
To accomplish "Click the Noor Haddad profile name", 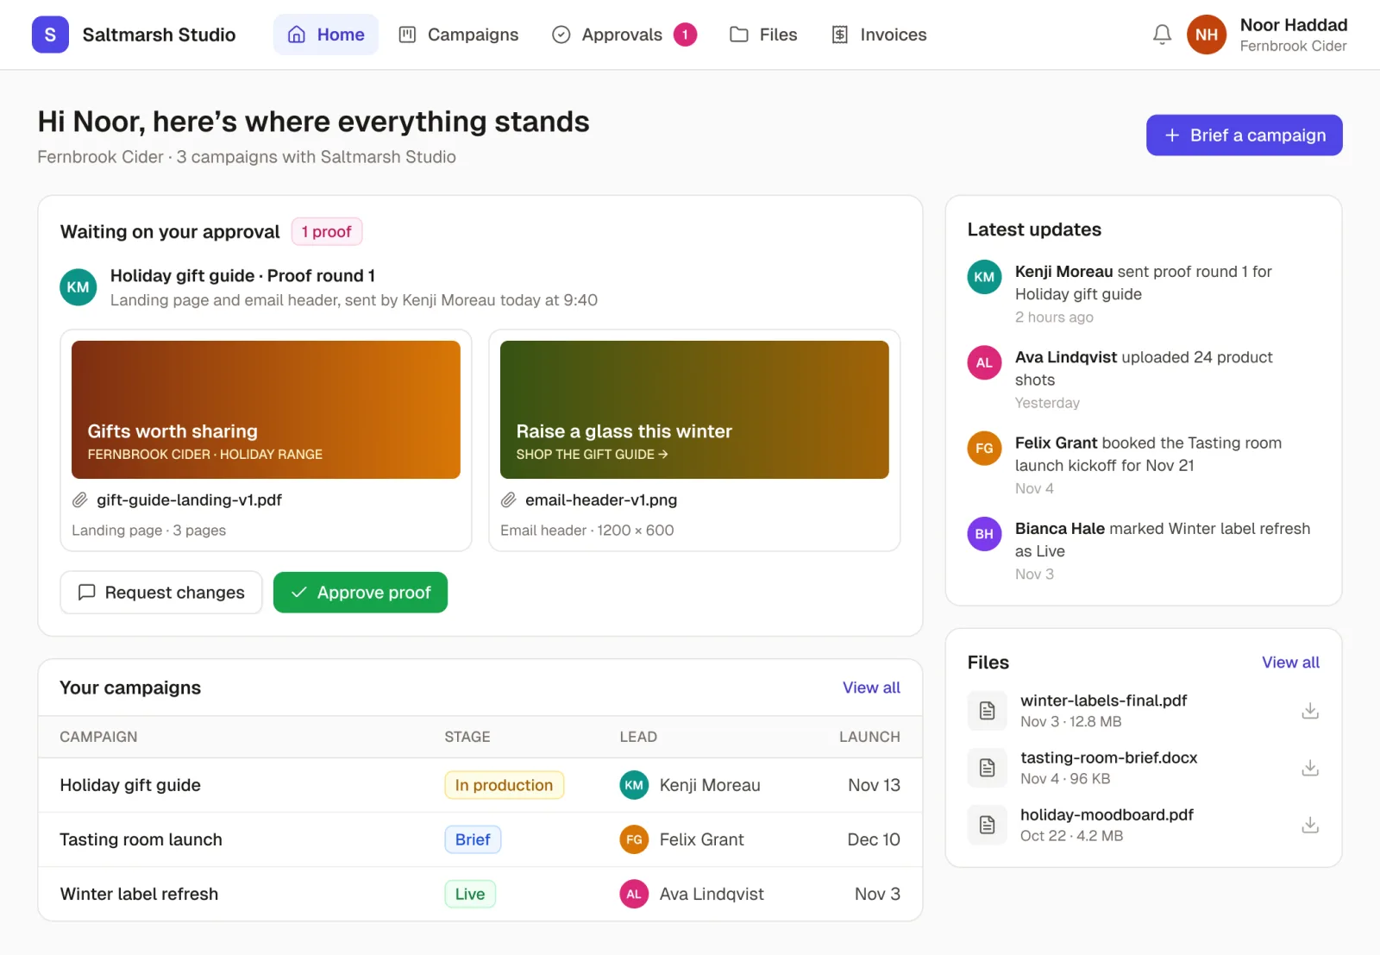I will 1293,25.
